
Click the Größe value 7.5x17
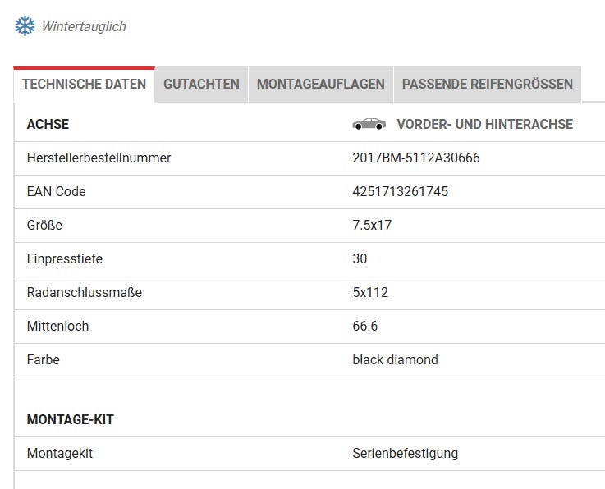tap(372, 225)
